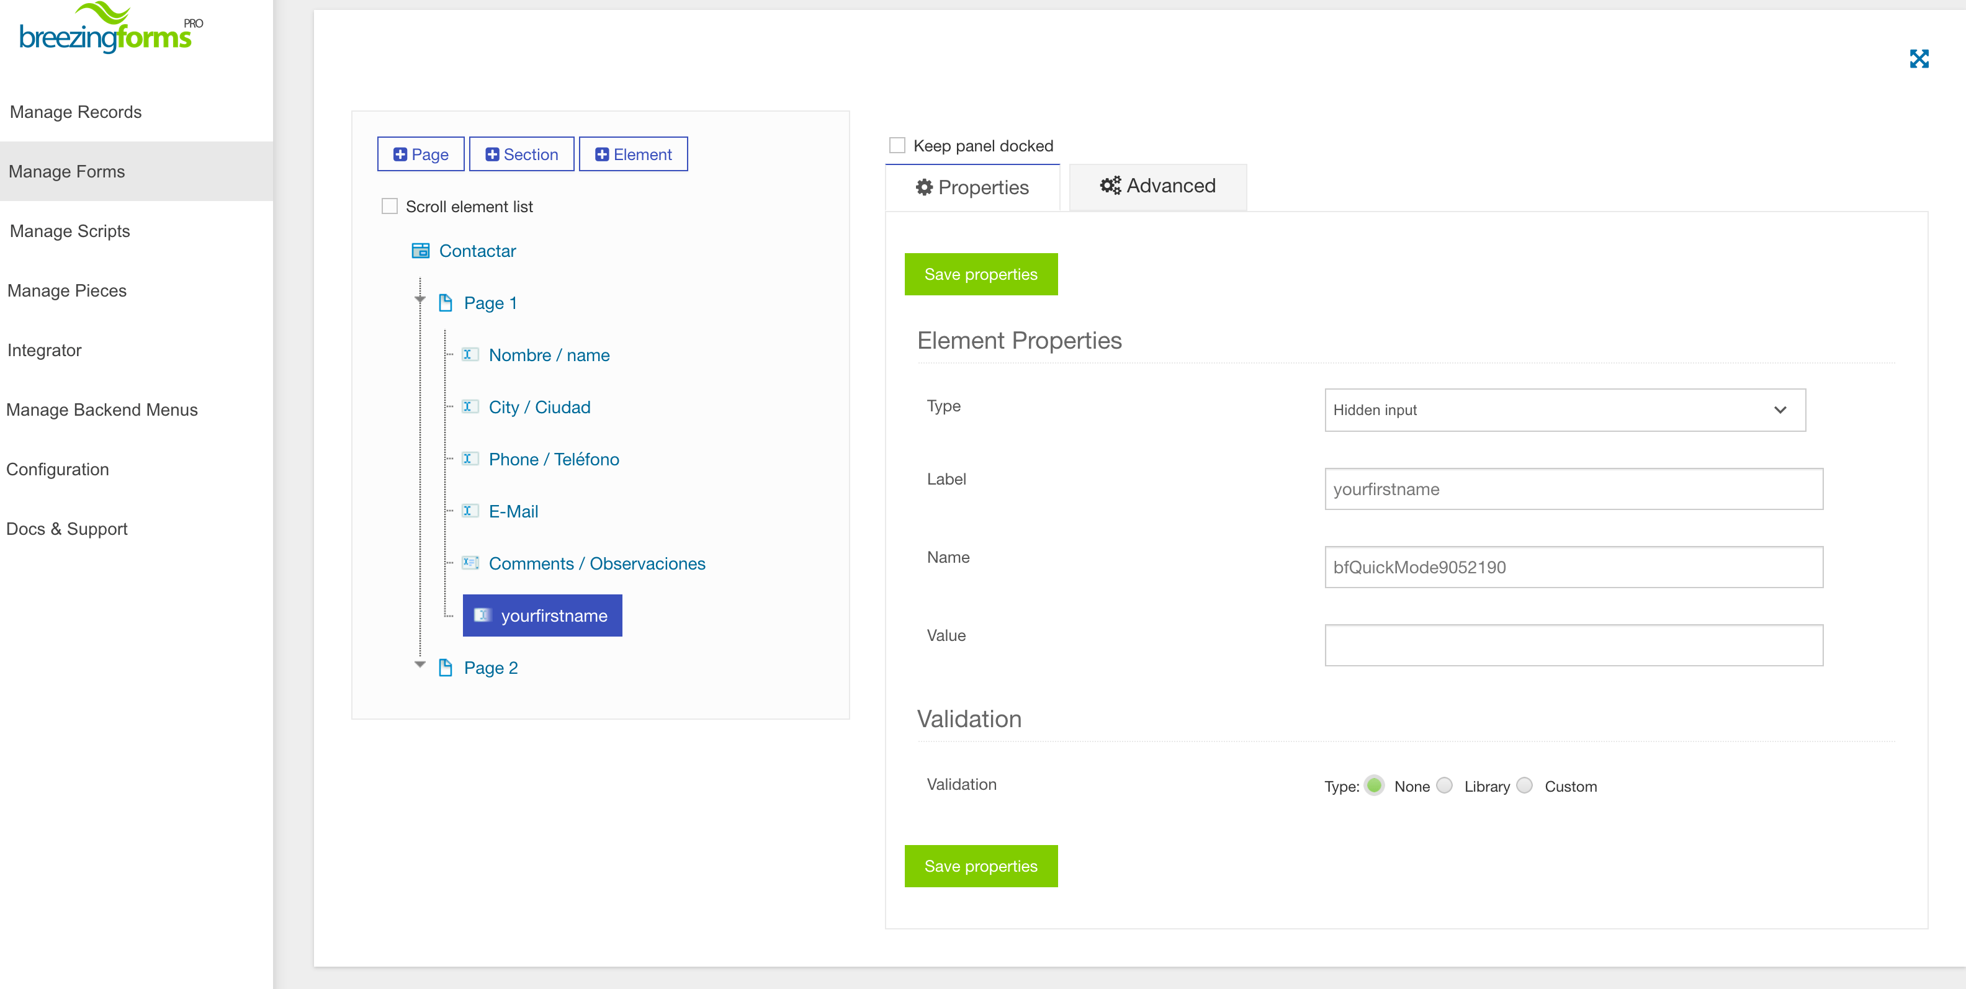Select the City / Ciudad element
Viewport: 1966px width, 989px height.
tap(539, 408)
